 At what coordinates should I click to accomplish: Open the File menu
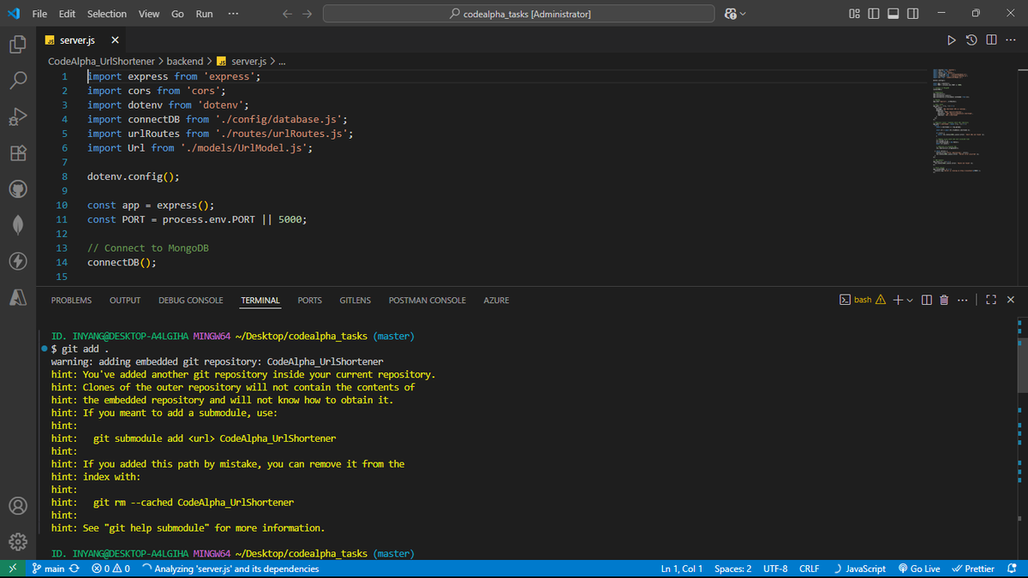click(x=40, y=14)
